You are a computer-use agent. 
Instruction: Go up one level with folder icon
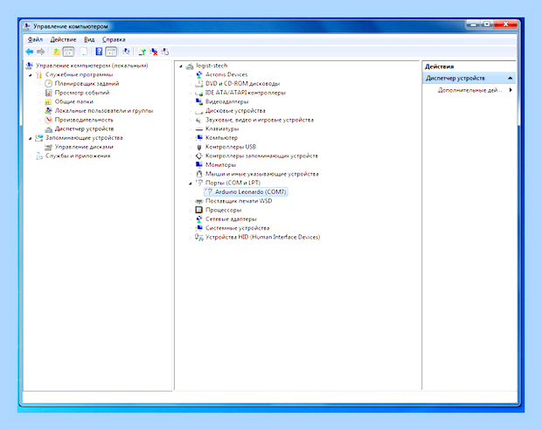(56, 52)
